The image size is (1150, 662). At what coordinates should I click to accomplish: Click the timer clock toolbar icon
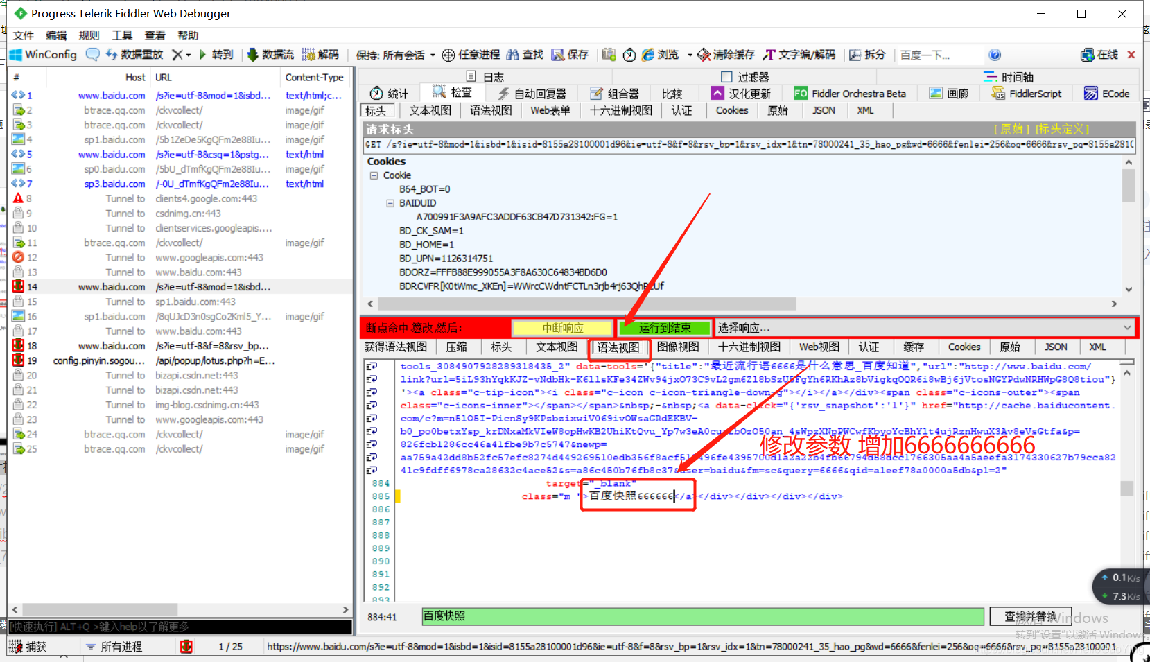[x=629, y=55]
